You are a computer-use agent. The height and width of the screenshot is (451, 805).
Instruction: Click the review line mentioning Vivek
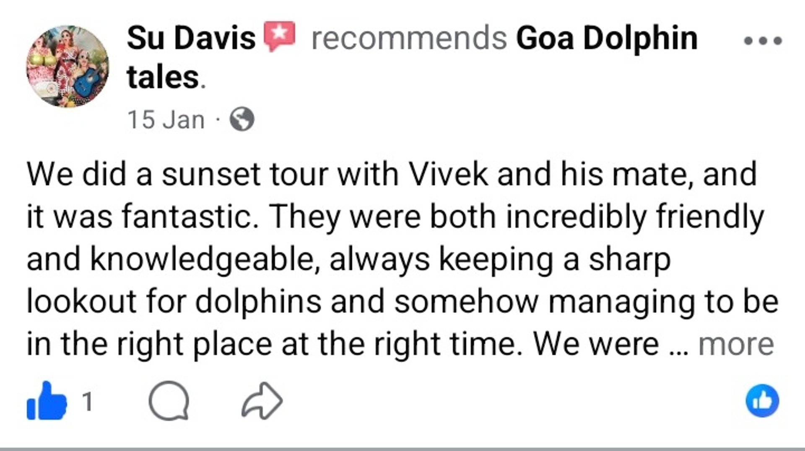[392, 174]
